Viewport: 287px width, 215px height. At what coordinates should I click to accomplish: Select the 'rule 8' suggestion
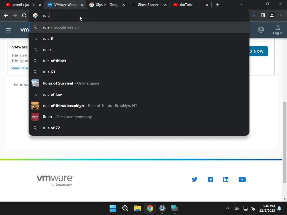[x=139, y=38]
